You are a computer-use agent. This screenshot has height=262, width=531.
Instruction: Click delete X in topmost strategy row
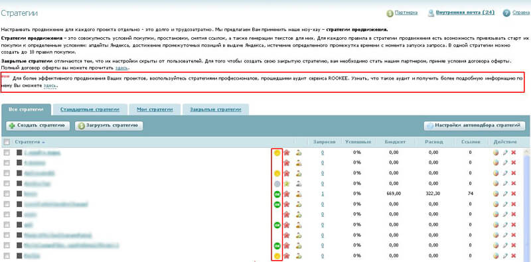[x=513, y=153]
